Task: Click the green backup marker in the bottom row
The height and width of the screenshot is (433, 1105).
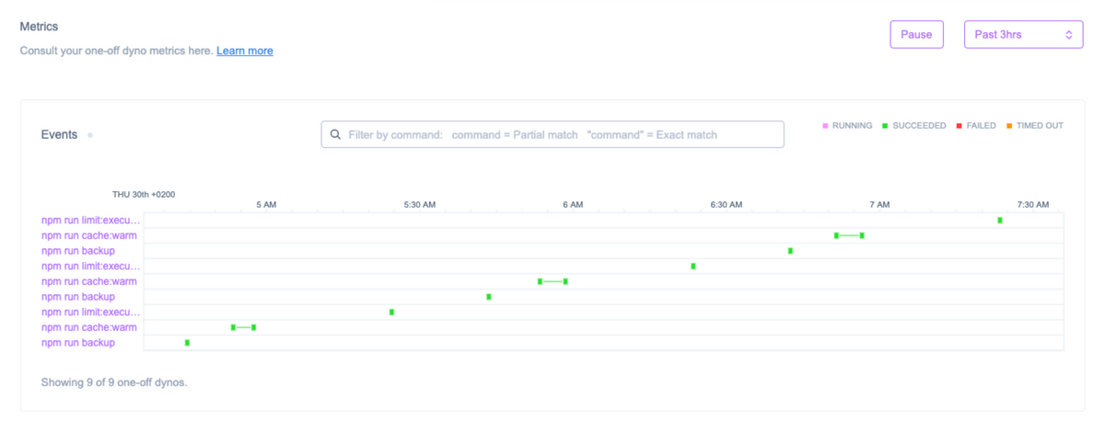Action: coord(187,343)
